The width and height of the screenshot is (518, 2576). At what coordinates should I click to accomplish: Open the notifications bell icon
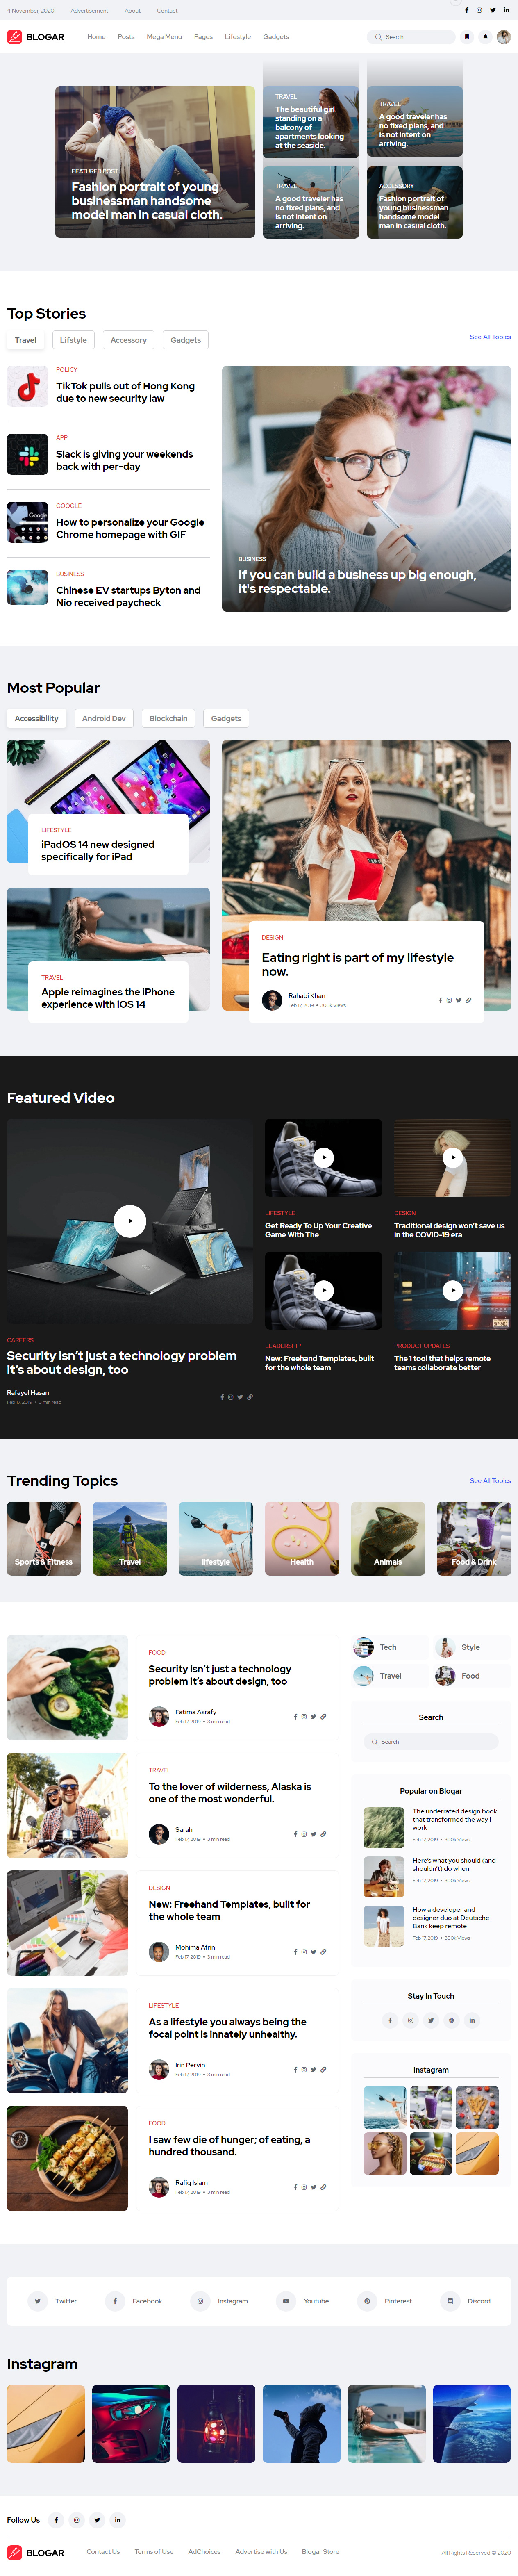(x=485, y=37)
